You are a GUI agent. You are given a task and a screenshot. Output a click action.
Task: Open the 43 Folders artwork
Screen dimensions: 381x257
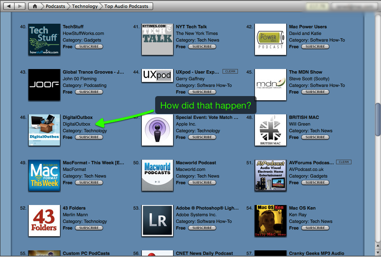pos(44,221)
